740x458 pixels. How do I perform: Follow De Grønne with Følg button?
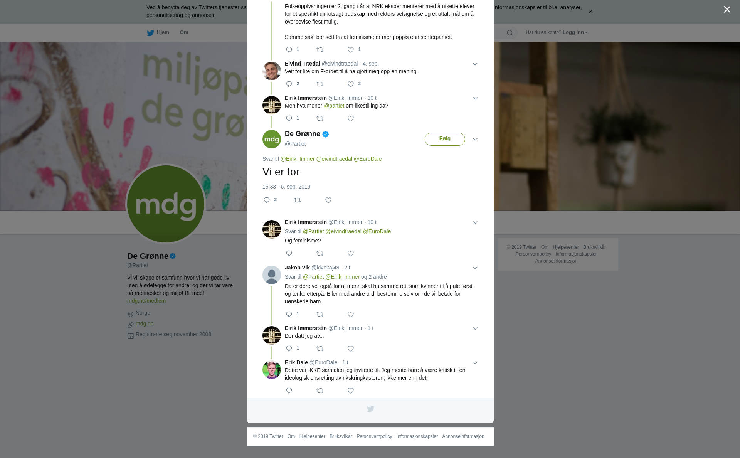point(445,139)
